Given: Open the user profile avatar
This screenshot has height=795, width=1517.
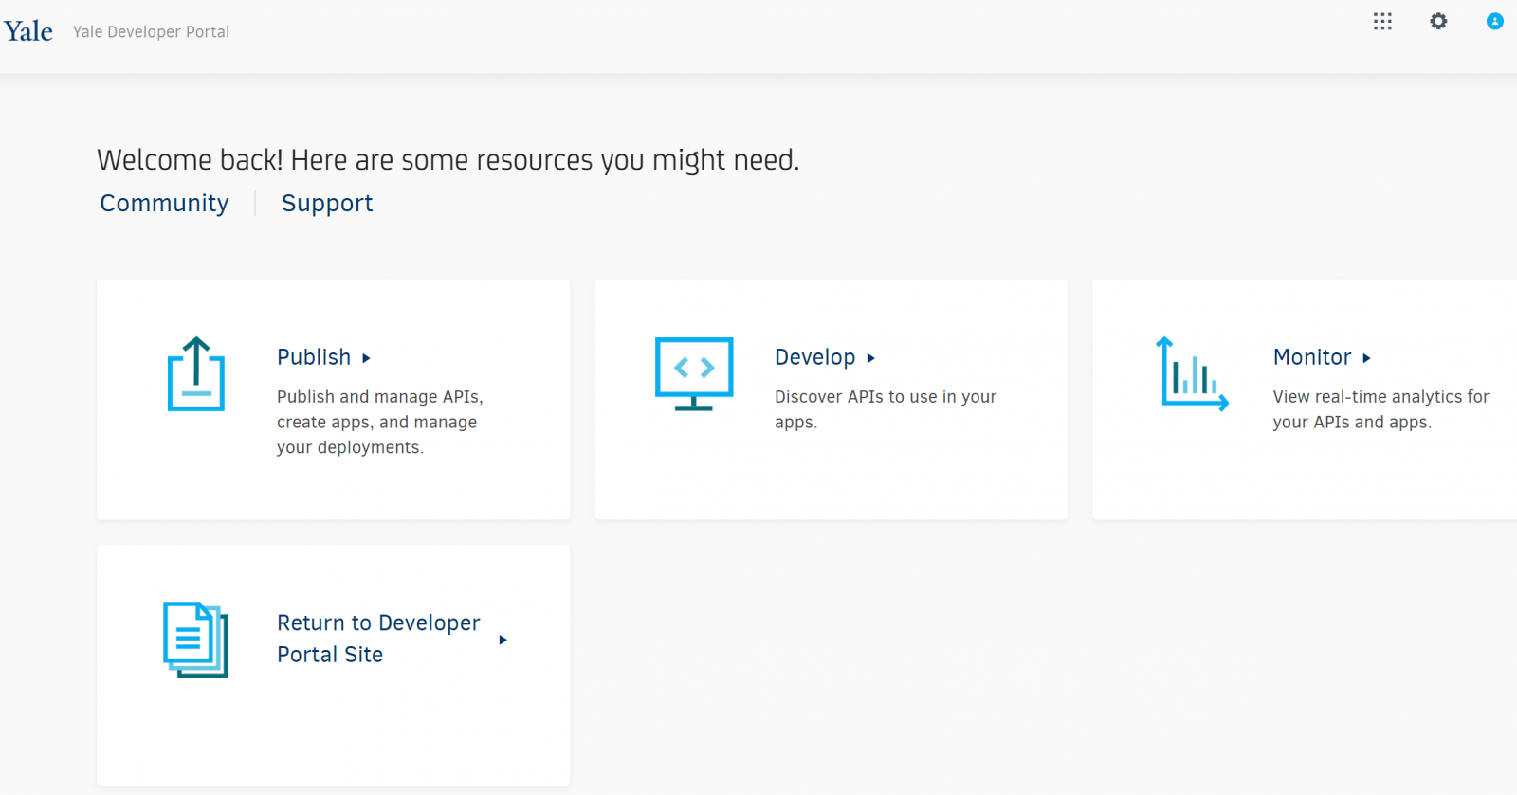Looking at the screenshot, I should click(1494, 22).
